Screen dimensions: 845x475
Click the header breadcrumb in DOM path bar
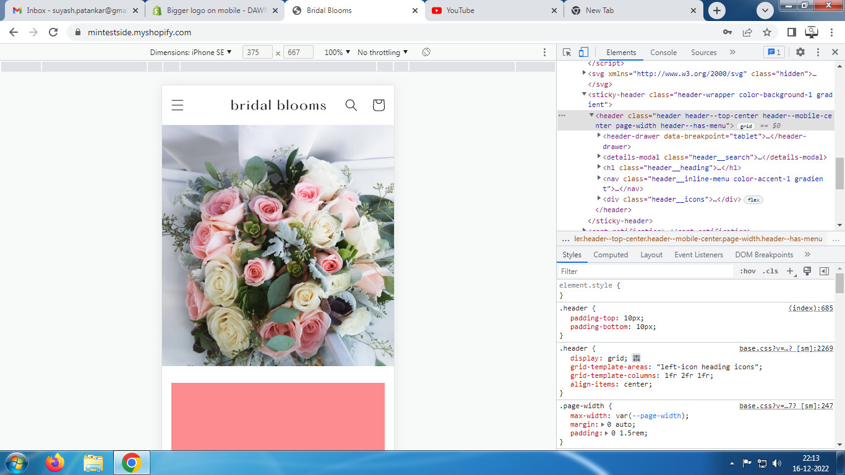[x=698, y=239]
